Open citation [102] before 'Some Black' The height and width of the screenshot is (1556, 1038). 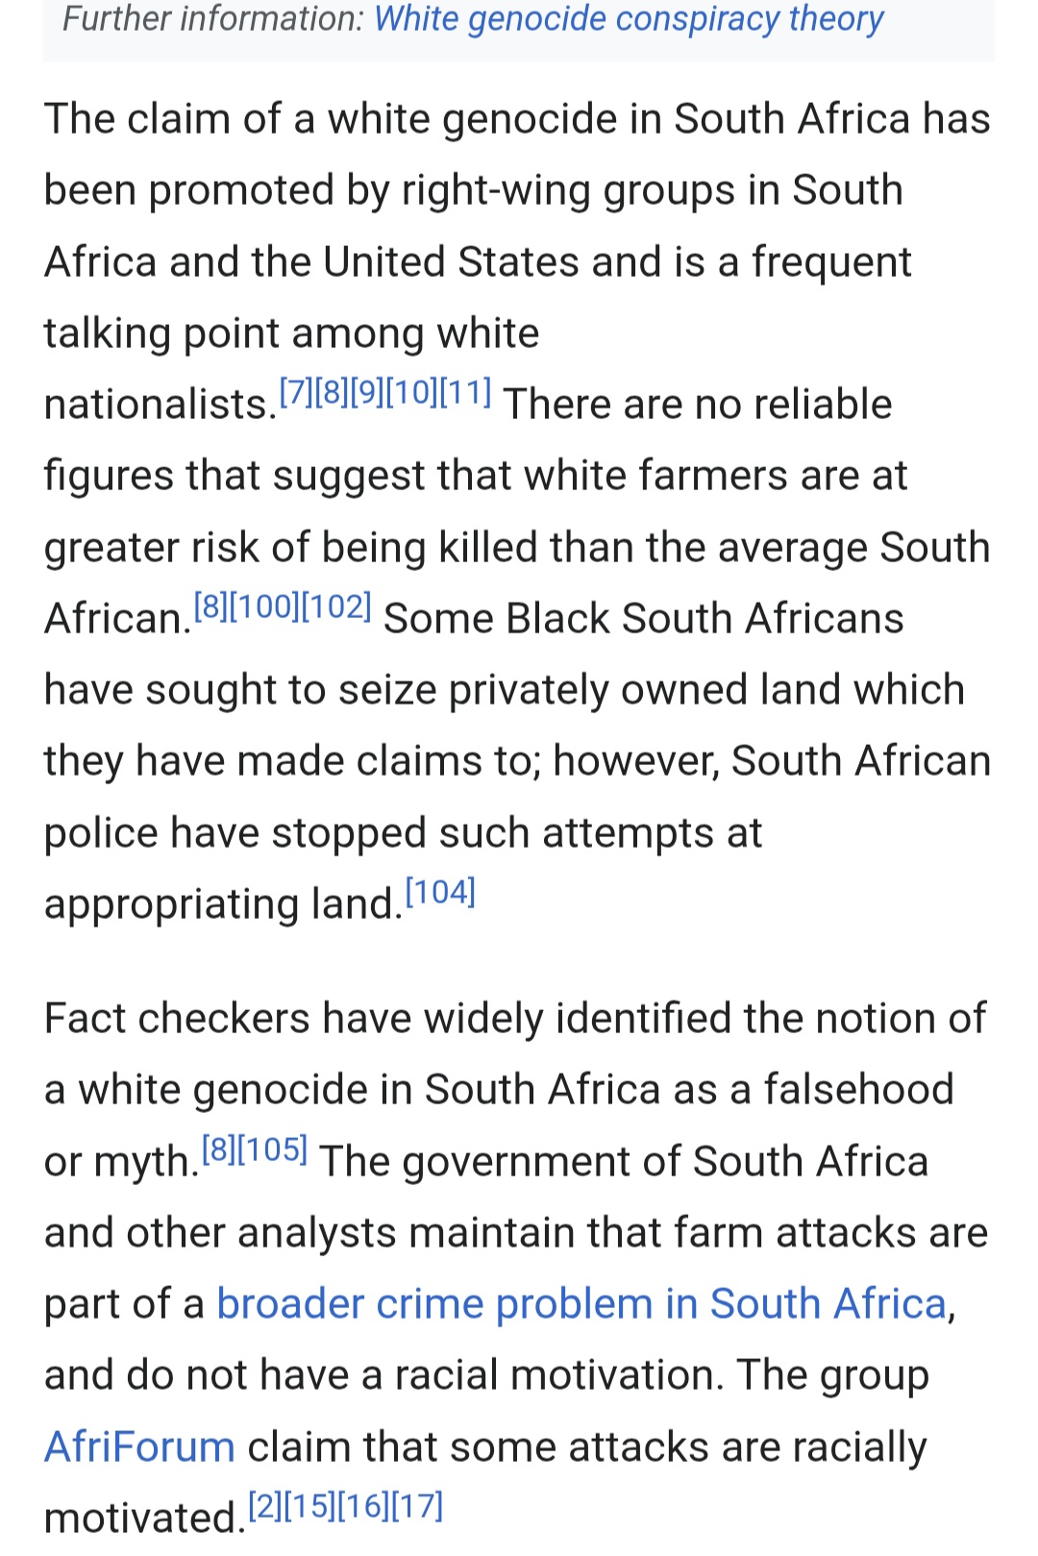click(x=336, y=606)
